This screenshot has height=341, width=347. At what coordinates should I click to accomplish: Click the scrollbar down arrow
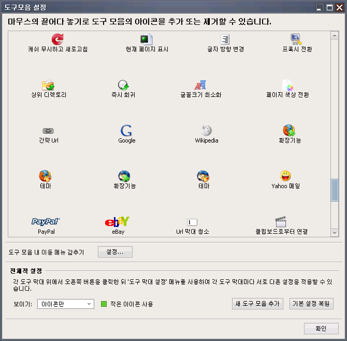[x=335, y=233]
